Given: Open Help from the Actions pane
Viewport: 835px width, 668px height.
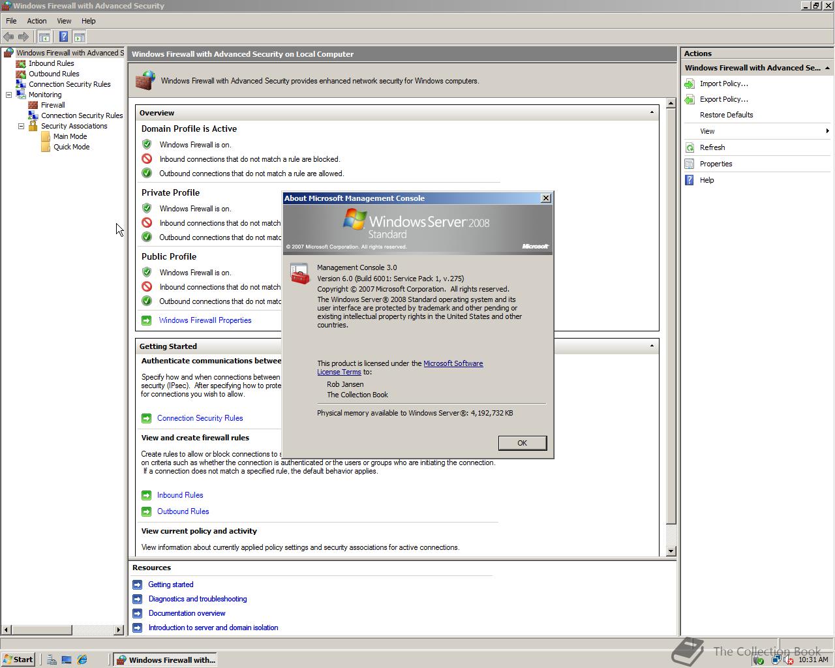Looking at the screenshot, I should (x=706, y=180).
